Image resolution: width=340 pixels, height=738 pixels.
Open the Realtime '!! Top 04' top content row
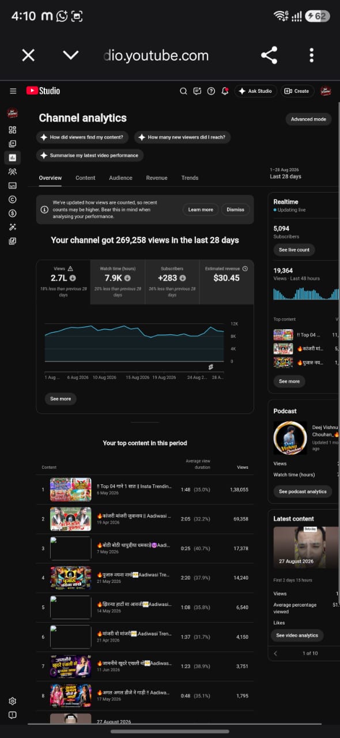click(306, 334)
